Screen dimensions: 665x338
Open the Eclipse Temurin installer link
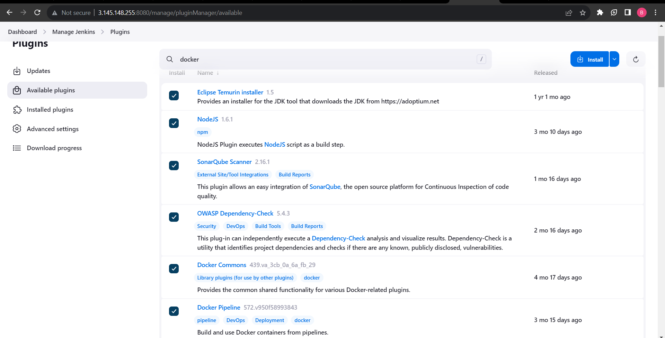tap(230, 92)
